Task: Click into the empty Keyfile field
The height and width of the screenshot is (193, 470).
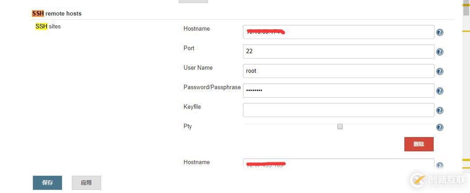Action: pyautogui.click(x=338, y=110)
